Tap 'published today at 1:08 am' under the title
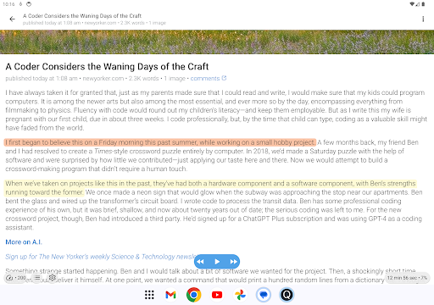Viewport: 434px width, 305px height. 42,79
